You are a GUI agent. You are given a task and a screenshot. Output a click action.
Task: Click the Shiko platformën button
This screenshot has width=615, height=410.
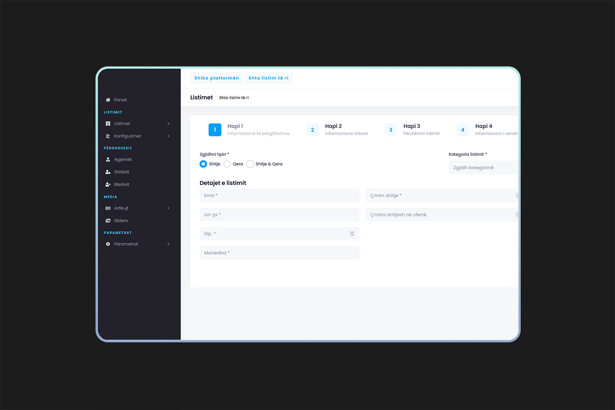pyautogui.click(x=217, y=78)
